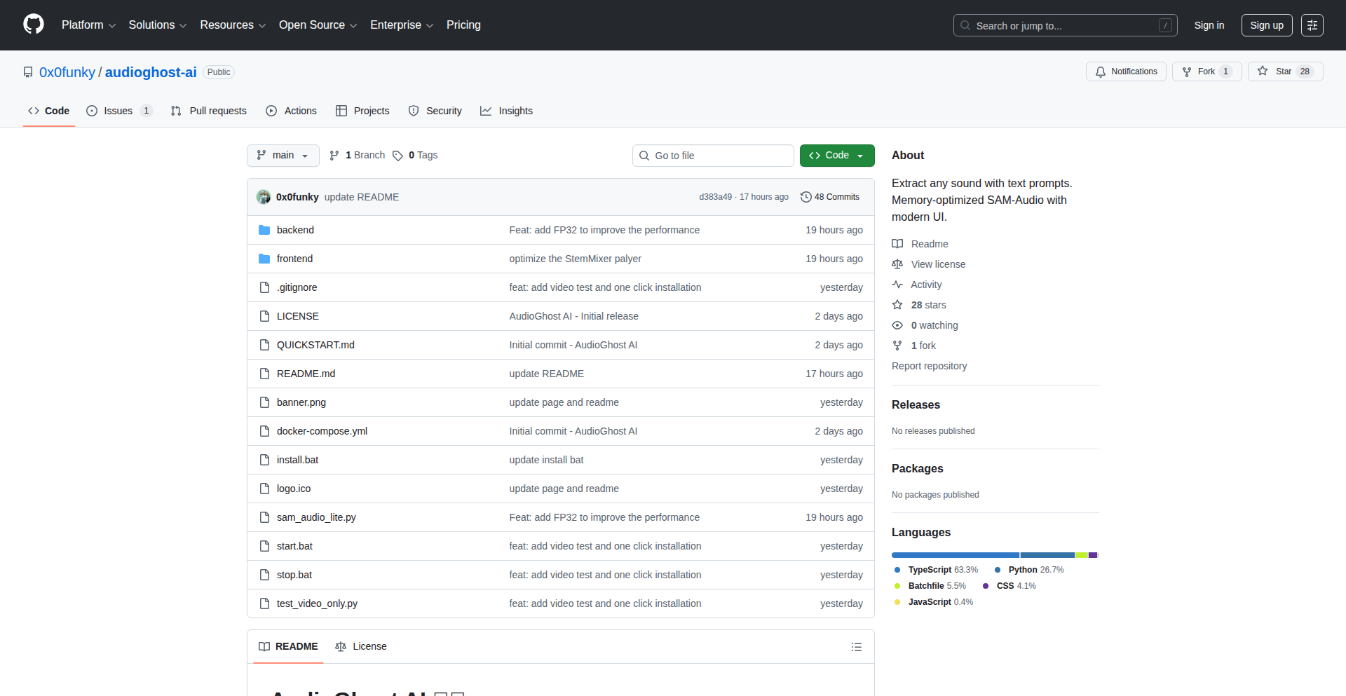Focus the Go to file field
This screenshot has height=696, width=1346.
pyautogui.click(x=713, y=156)
